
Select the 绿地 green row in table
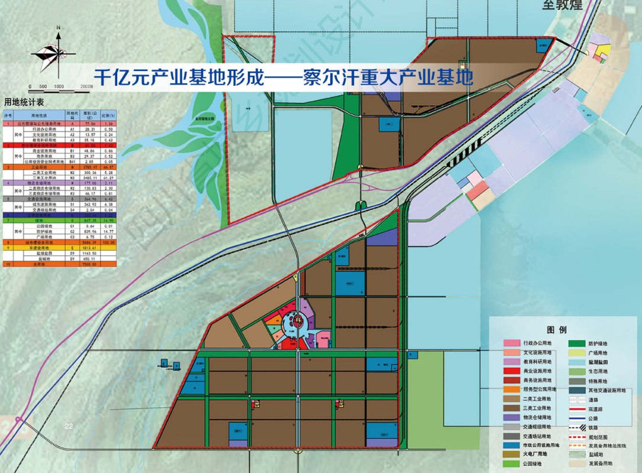(x=59, y=220)
